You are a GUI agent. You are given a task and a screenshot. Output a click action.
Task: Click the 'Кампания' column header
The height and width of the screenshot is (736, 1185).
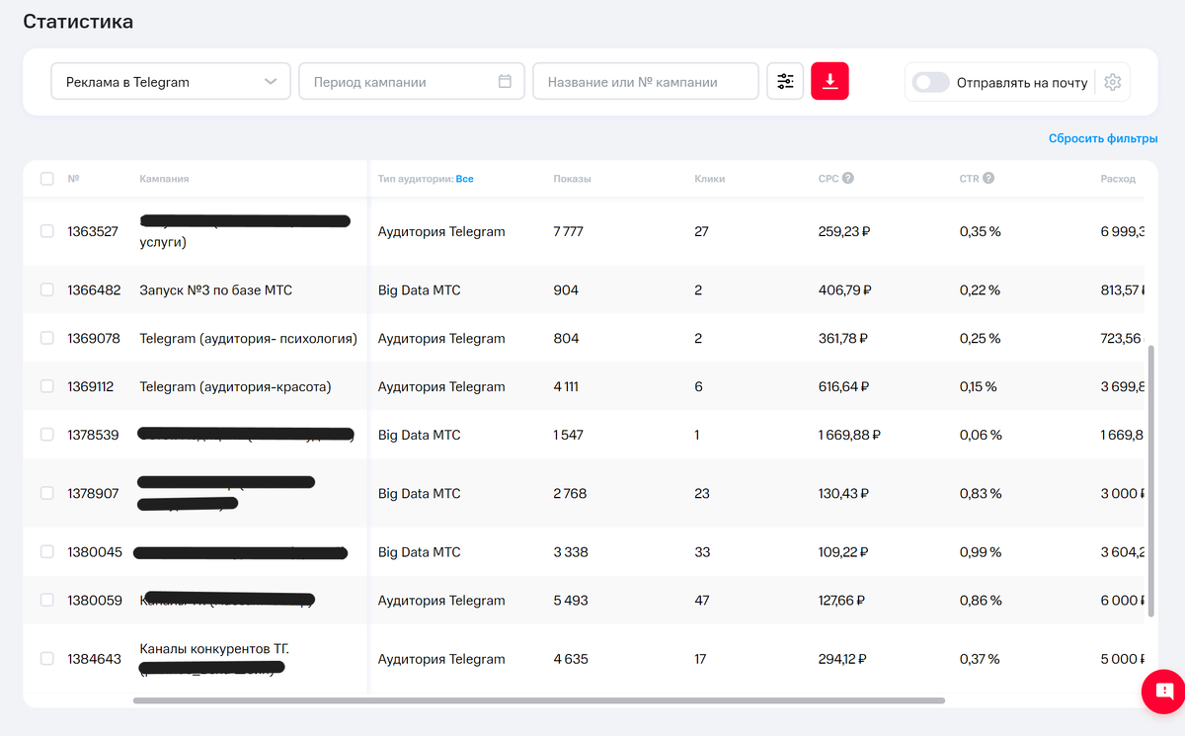pyautogui.click(x=164, y=179)
